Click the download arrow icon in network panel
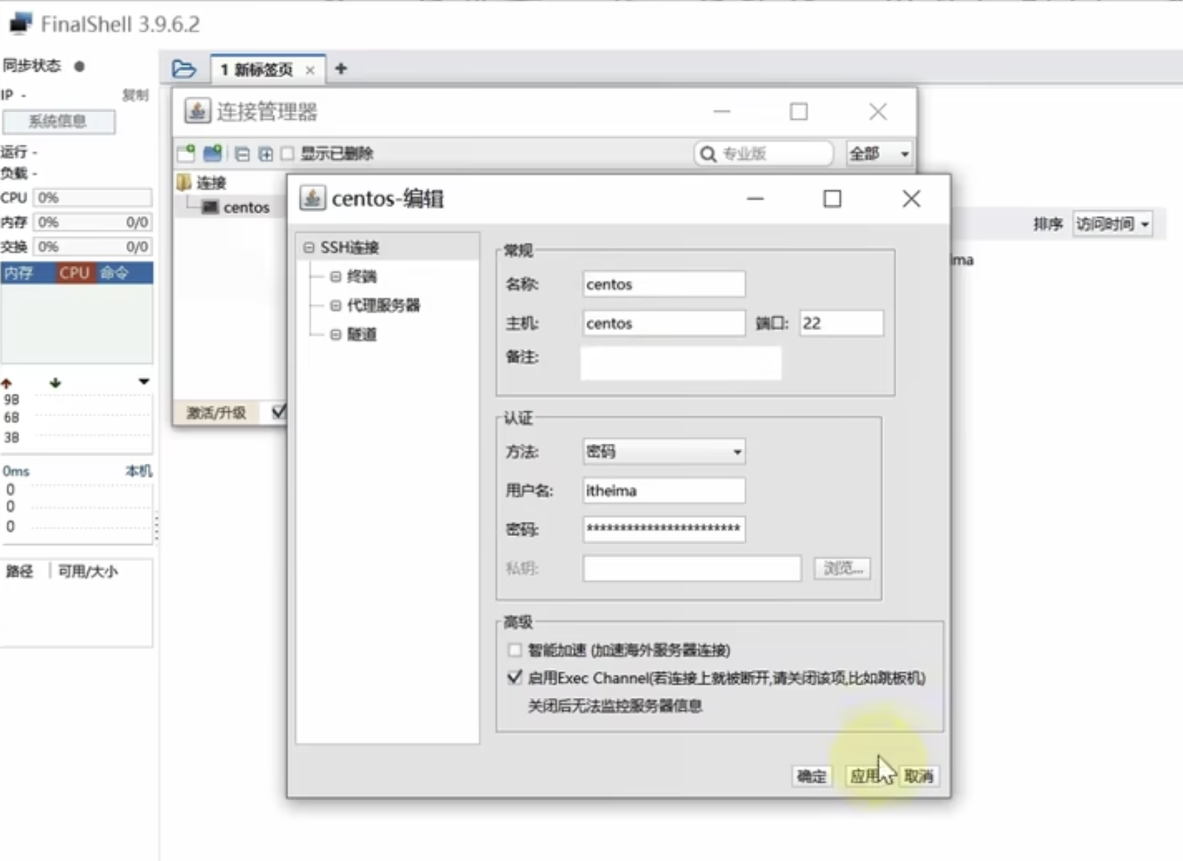 [x=55, y=383]
